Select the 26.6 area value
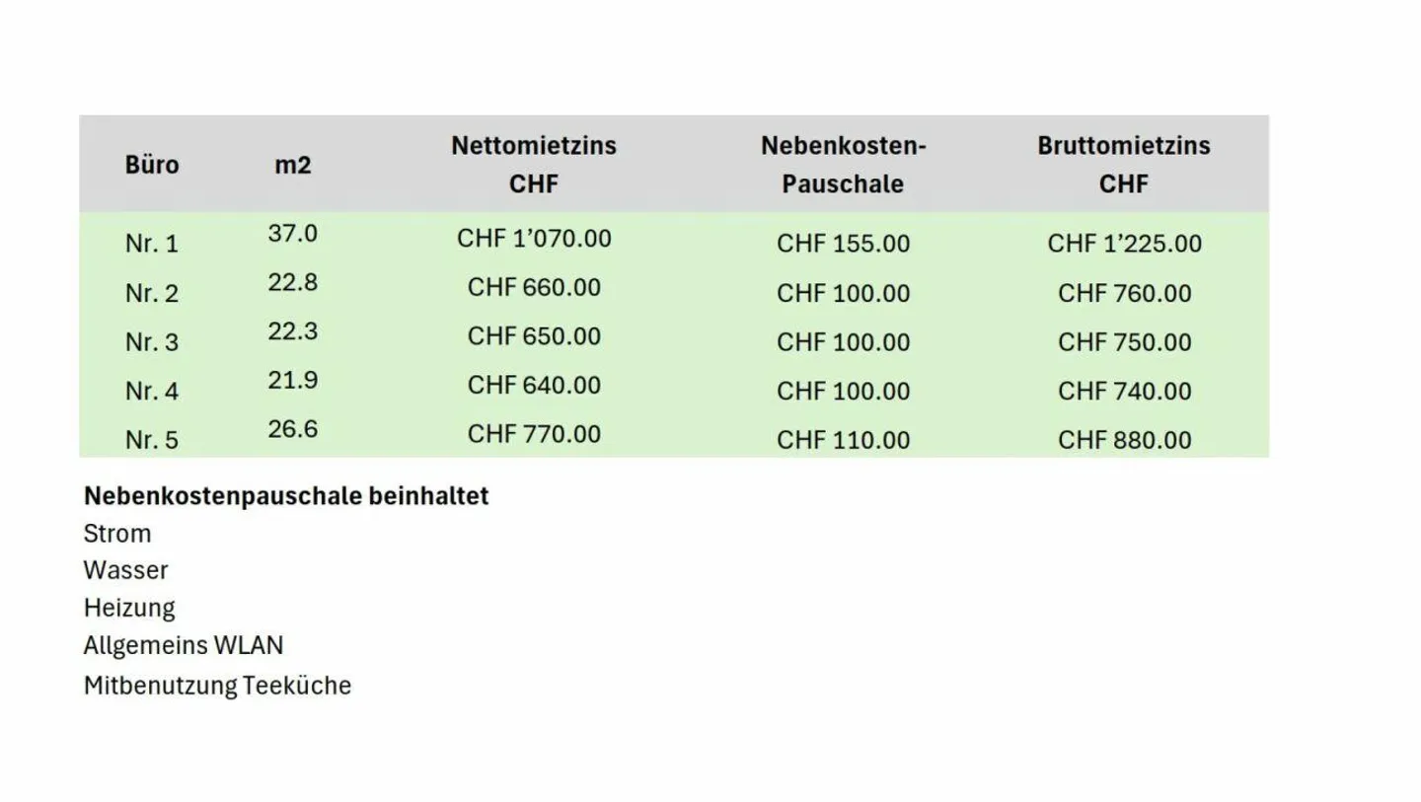This screenshot has height=802, width=1421. coord(292,429)
